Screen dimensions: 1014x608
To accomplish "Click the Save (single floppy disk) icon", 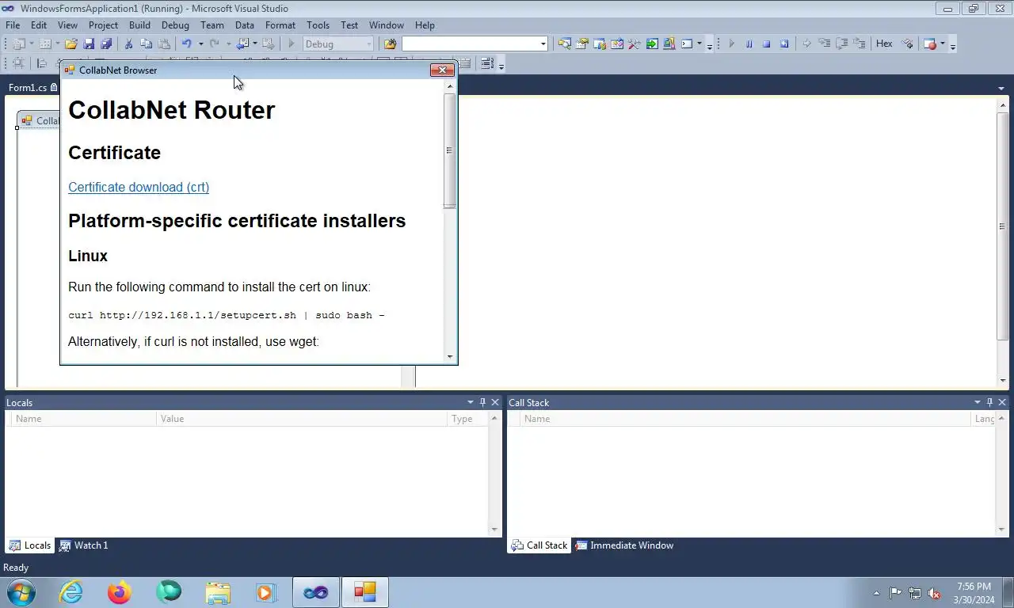I will 89,44.
